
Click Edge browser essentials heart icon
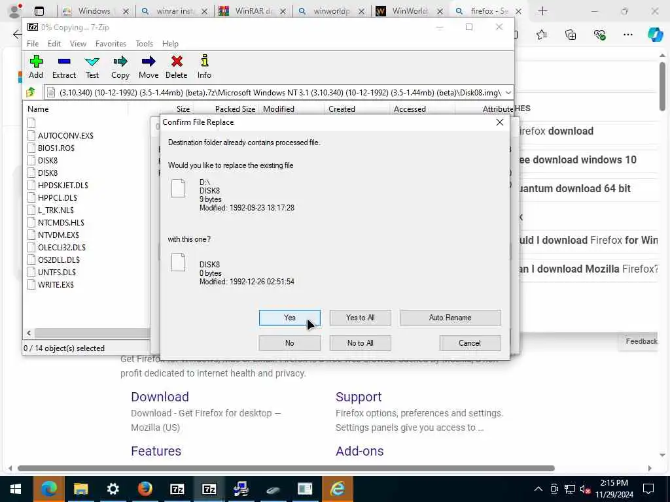click(599, 35)
